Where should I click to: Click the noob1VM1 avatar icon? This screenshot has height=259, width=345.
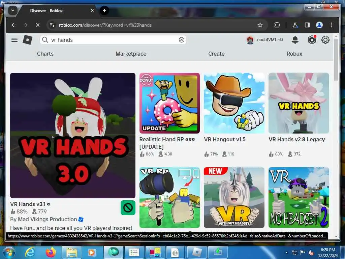250,40
